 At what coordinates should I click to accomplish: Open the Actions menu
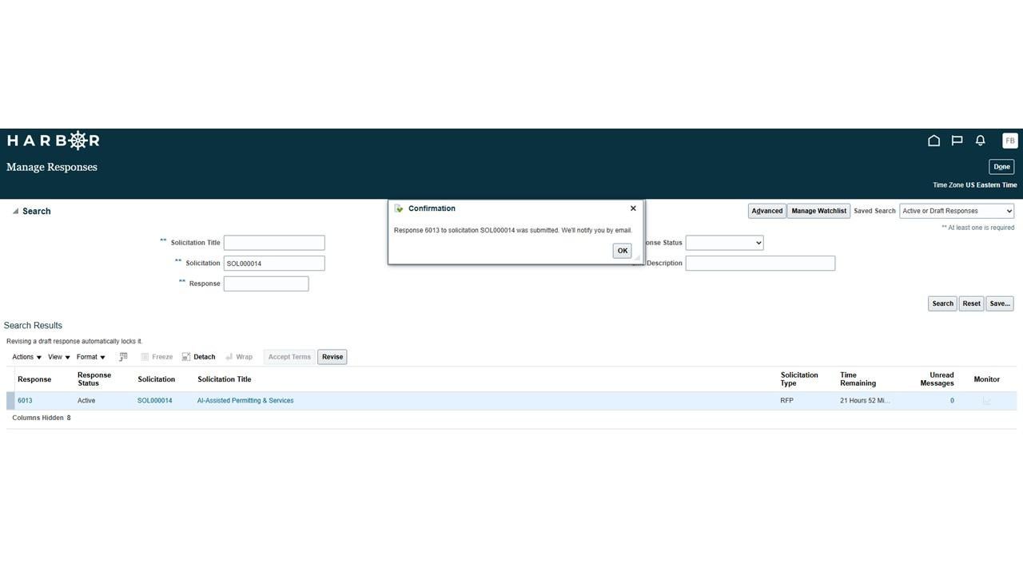click(x=26, y=357)
